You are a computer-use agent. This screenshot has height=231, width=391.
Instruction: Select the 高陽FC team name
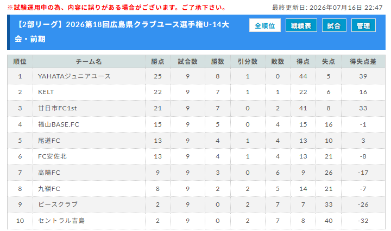[x=49, y=173]
